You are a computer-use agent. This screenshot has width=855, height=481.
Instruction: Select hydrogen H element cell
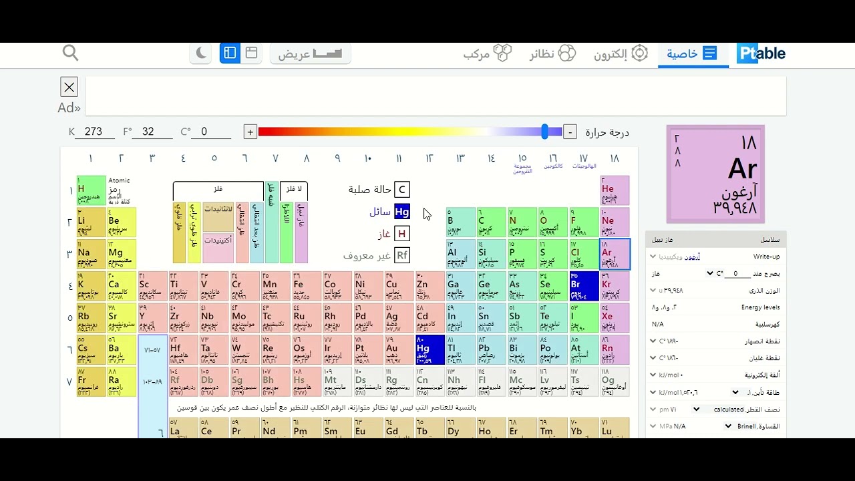click(x=91, y=190)
